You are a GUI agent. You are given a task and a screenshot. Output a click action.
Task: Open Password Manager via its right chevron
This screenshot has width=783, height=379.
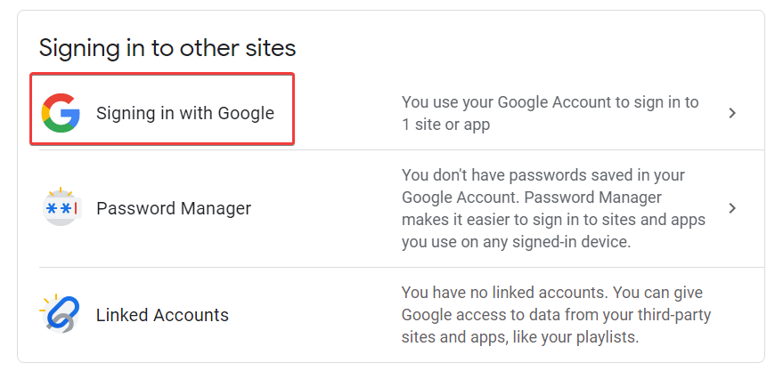click(732, 208)
